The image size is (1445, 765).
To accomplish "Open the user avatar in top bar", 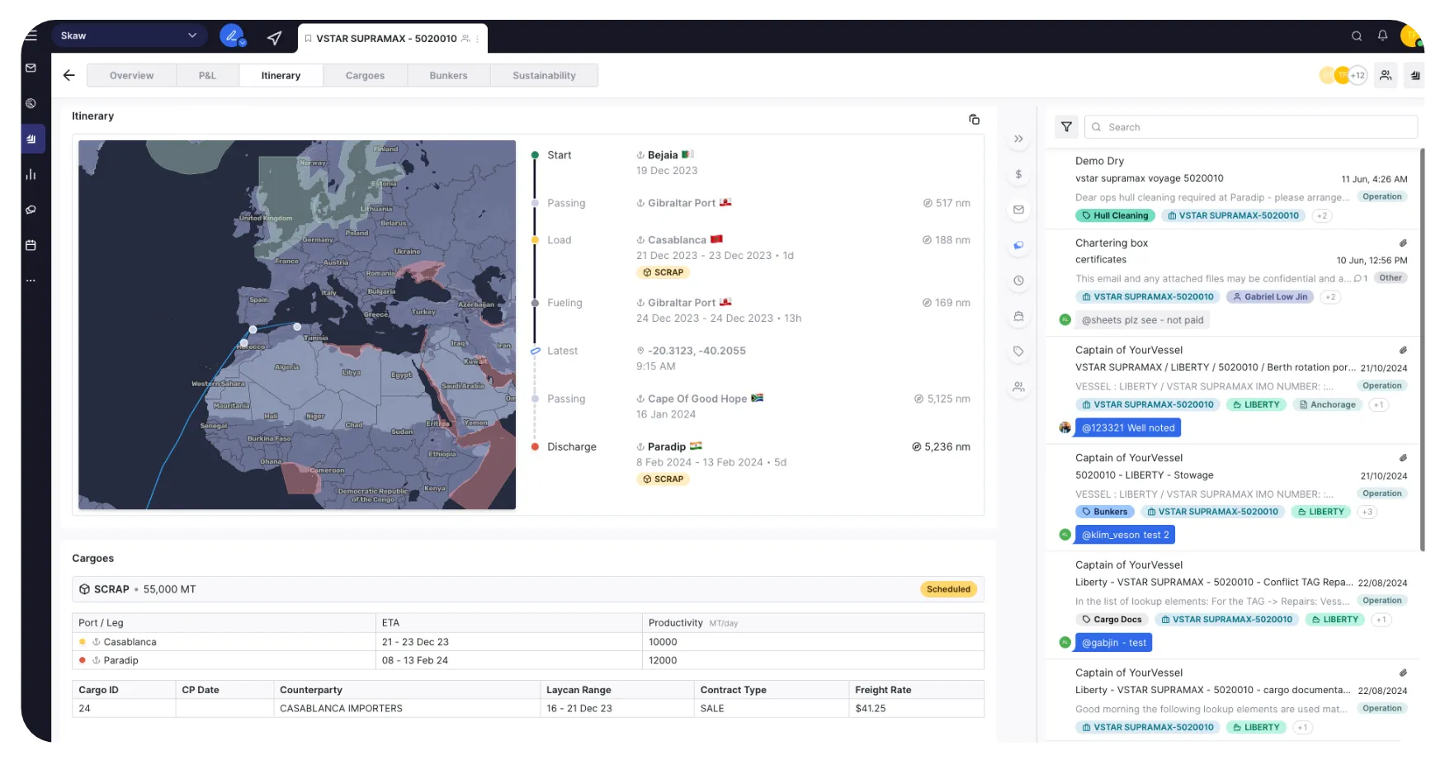I will pos(1410,36).
